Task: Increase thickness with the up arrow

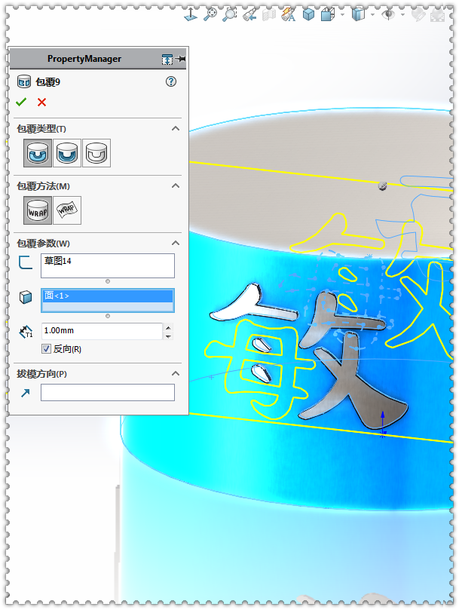Action: [x=168, y=327]
